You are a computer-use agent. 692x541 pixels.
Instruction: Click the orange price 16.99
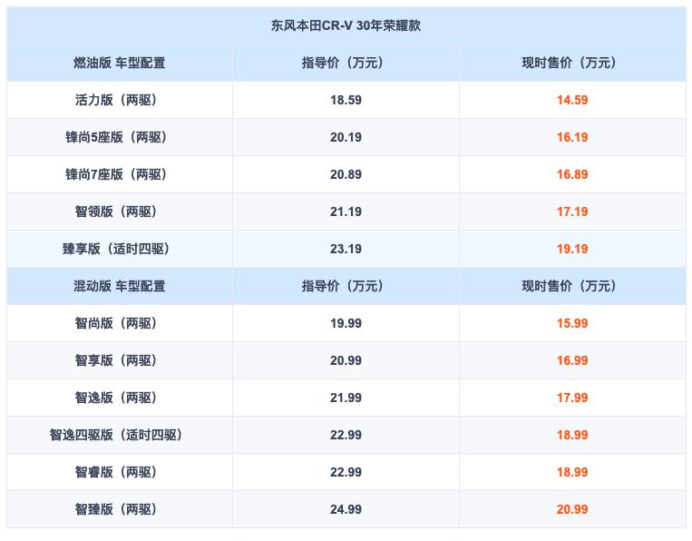(572, 360)
